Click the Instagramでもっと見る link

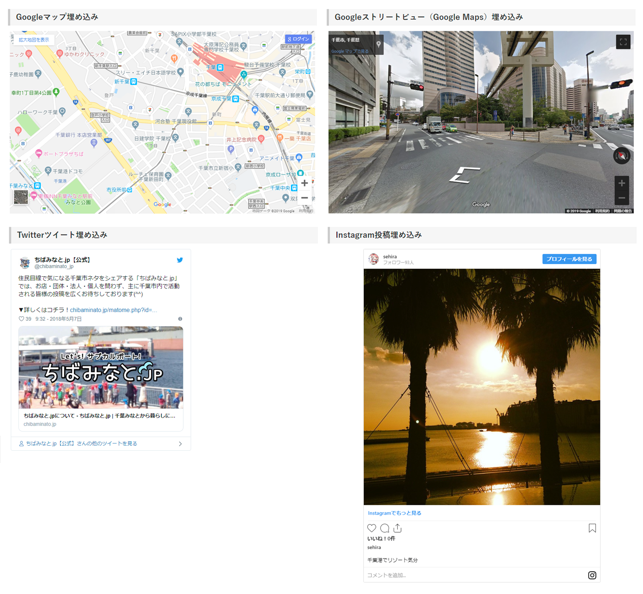[395, 513]
